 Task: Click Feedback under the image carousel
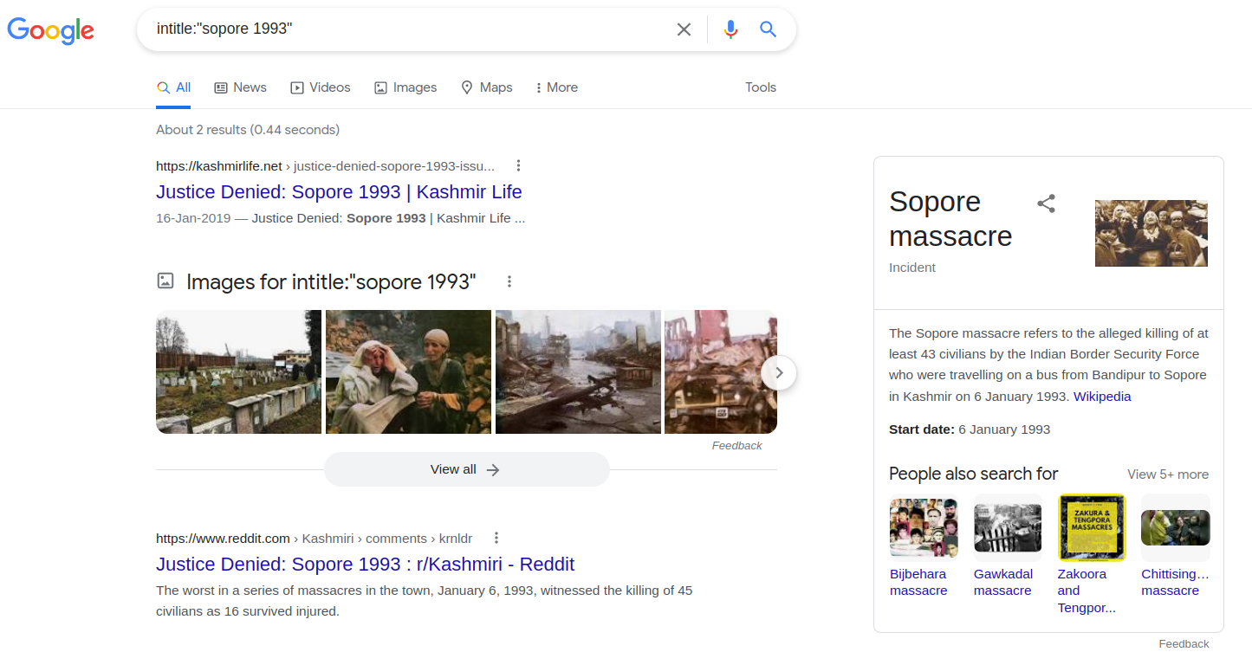point(736,445)
